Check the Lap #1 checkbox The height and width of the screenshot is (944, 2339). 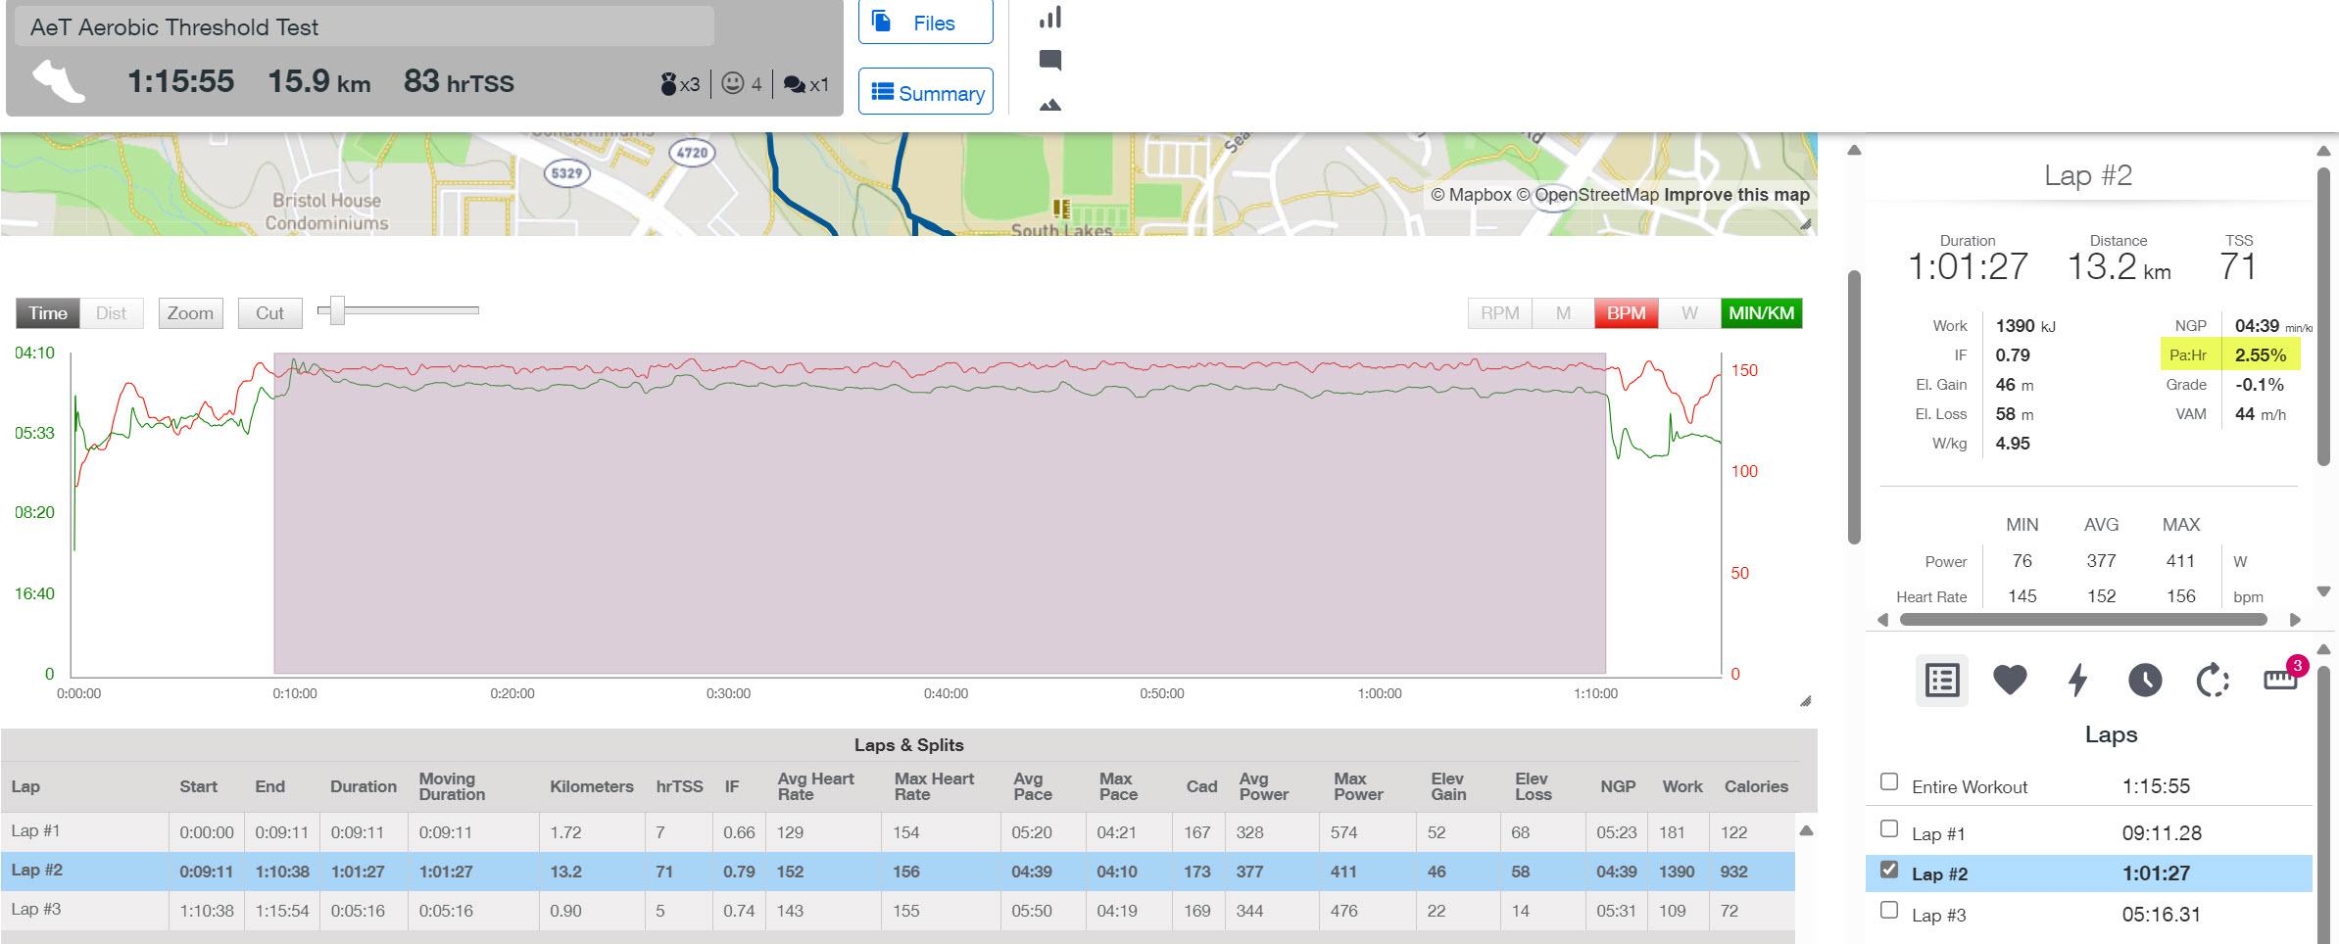[x=1889, y=828]
